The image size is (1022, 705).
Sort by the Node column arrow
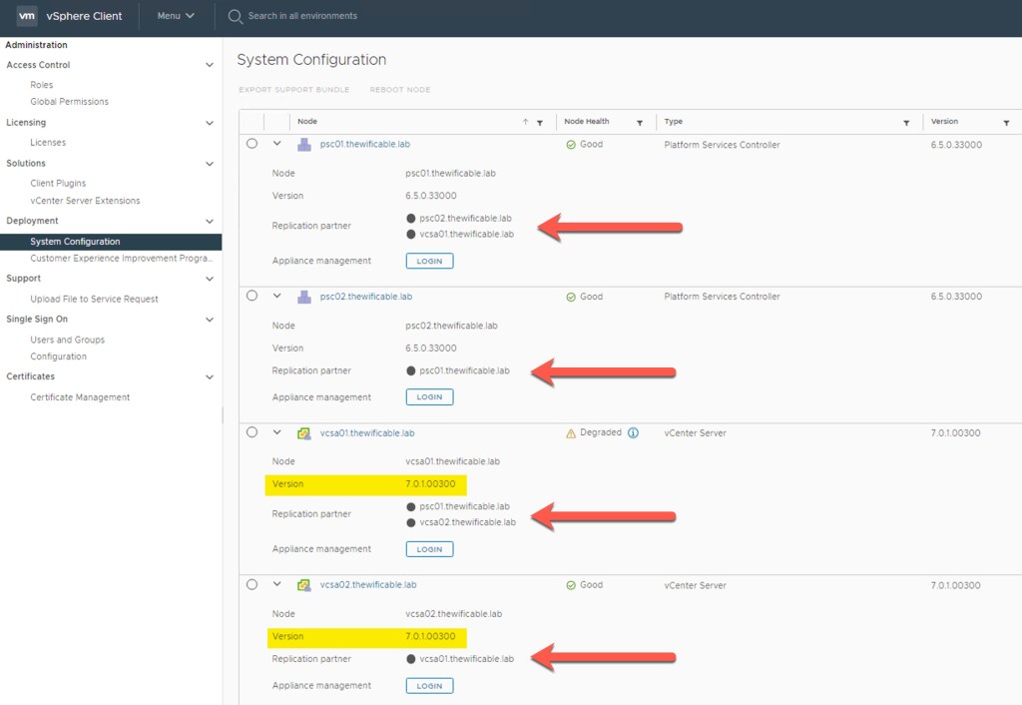pos(525,123)
